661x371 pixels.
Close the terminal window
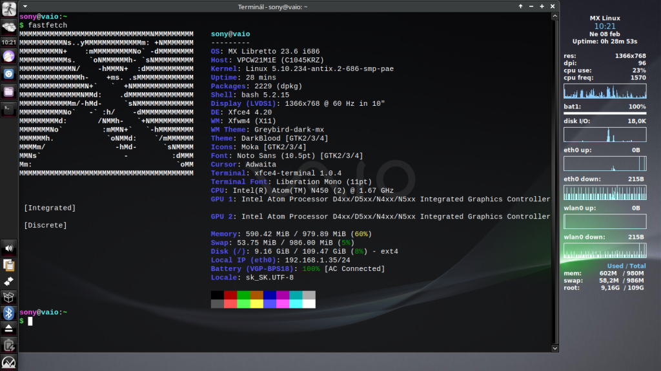click(x=553, y=6)
